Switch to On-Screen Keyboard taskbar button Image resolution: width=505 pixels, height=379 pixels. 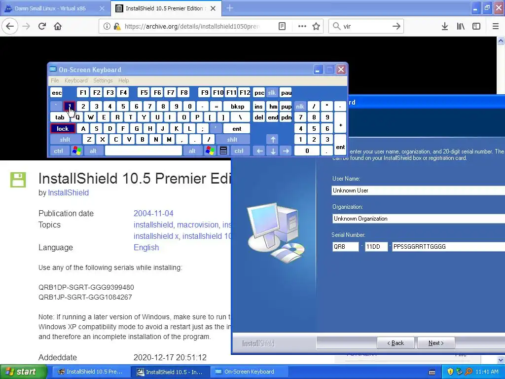coord(249,372)
